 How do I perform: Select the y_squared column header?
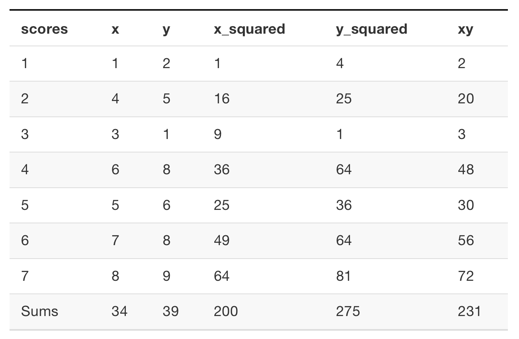coord(371,29)
